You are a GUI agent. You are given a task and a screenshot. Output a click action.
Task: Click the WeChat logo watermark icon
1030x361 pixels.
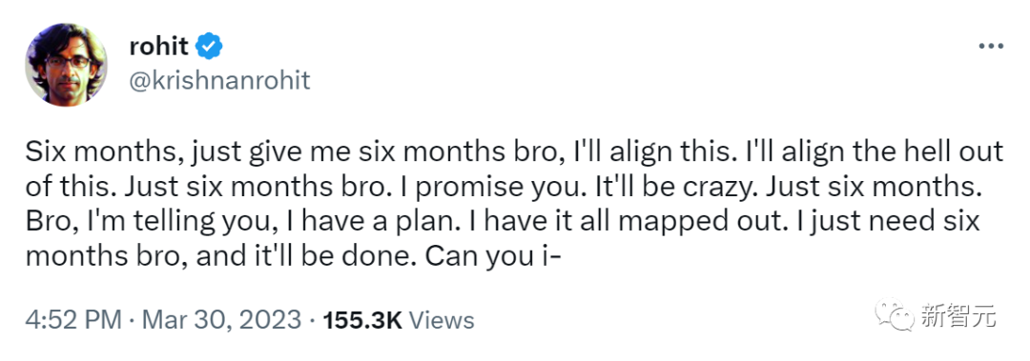[x=894, y=315]
